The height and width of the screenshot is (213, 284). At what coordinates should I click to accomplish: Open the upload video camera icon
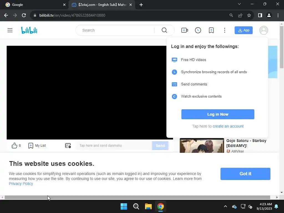[184, 30]
